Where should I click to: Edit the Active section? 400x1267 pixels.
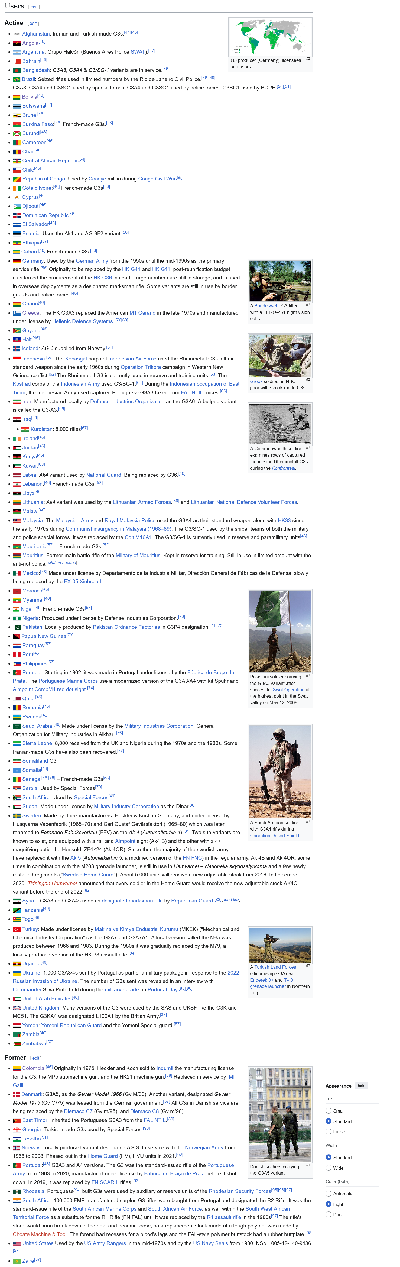(x=33, y=24)
